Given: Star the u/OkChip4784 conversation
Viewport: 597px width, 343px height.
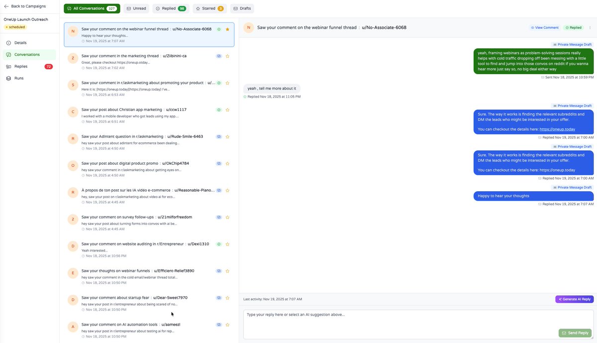Looking at the screenshot, I should 227,163.
